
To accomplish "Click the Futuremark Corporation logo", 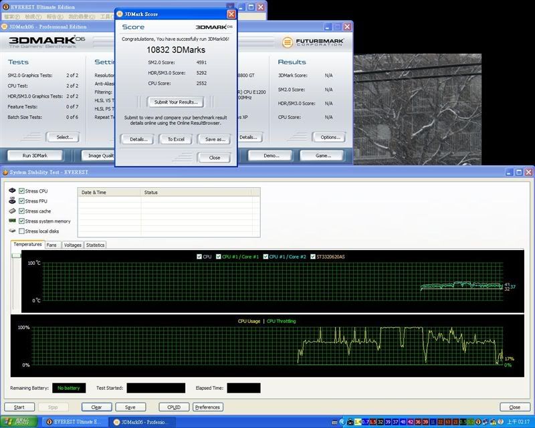I will (314, 42).
